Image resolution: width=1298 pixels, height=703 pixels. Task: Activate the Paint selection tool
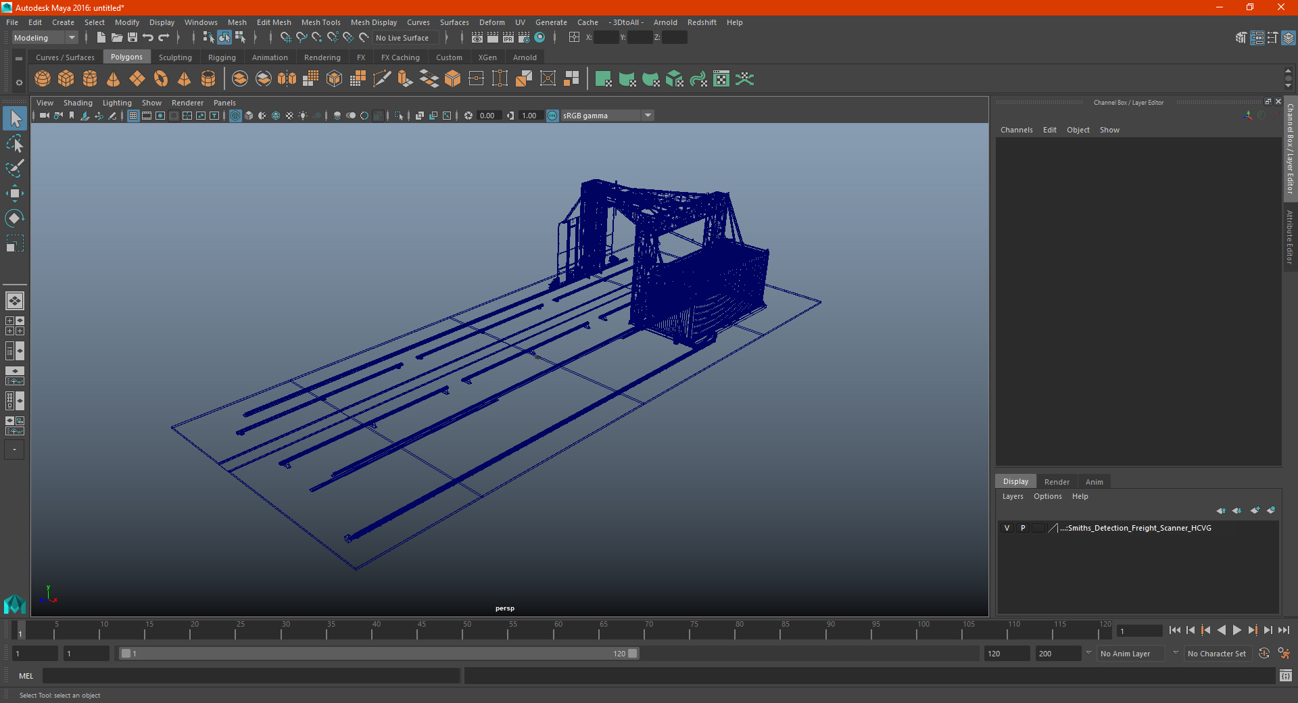[15, 168]
